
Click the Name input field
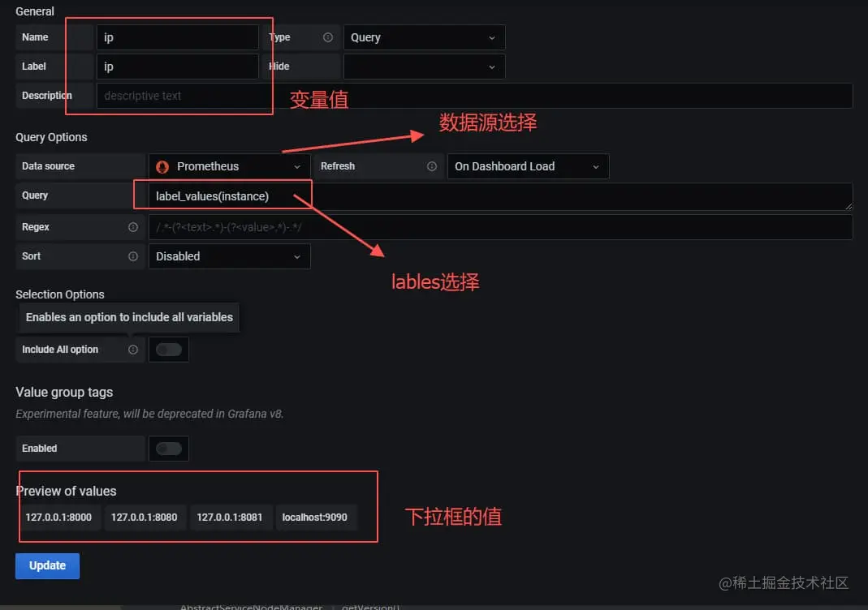177,37
